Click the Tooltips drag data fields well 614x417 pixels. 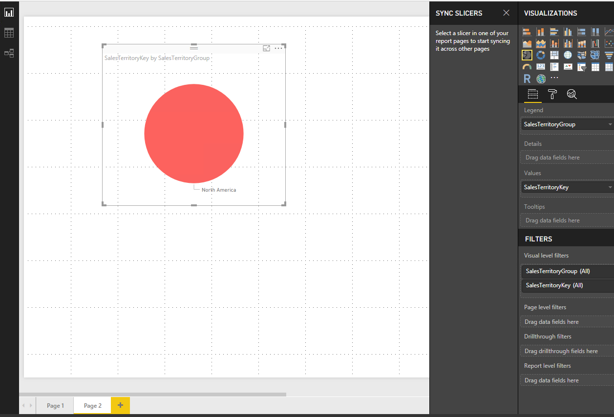click(568, 220)
